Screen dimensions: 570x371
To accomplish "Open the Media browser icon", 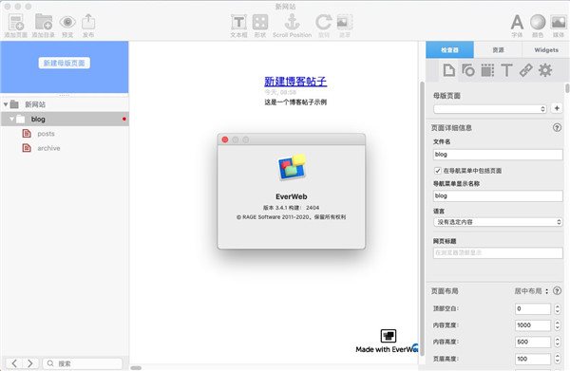I will pos(559,23).
